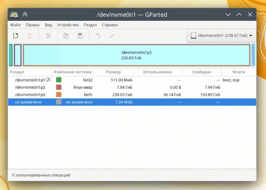Sort by the Использовано column header
This screenshot has height=190, width=266.
157,72
